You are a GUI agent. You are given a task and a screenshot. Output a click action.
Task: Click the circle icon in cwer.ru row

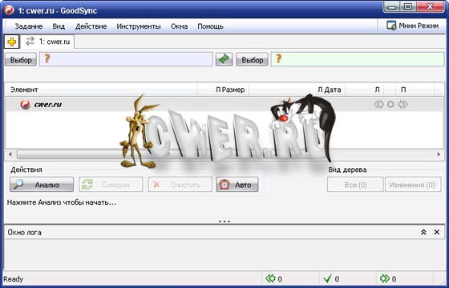tap(390, 105)
